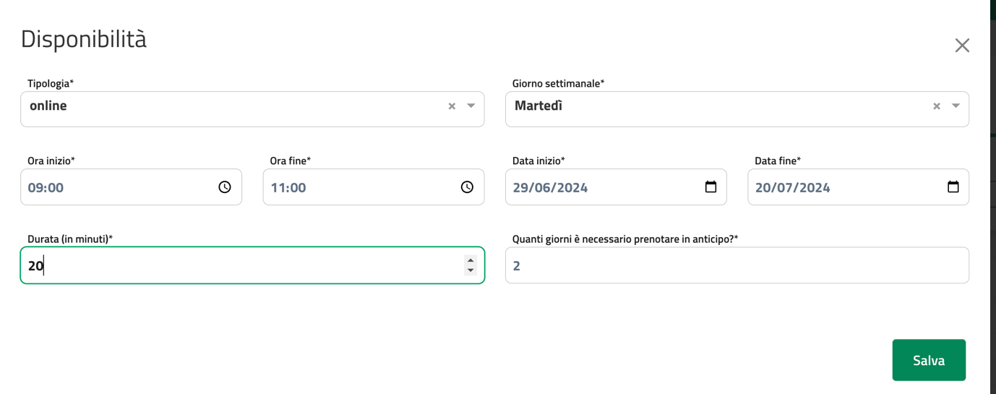996x394 pixels.
Task: Increase Durata value with up arrow
Action: 471,260
